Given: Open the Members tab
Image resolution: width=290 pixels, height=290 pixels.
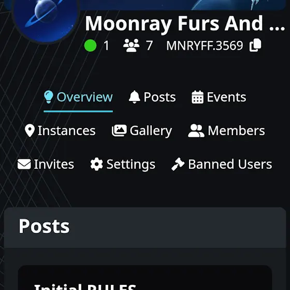Looking at the screenshot, I should 226,130.
